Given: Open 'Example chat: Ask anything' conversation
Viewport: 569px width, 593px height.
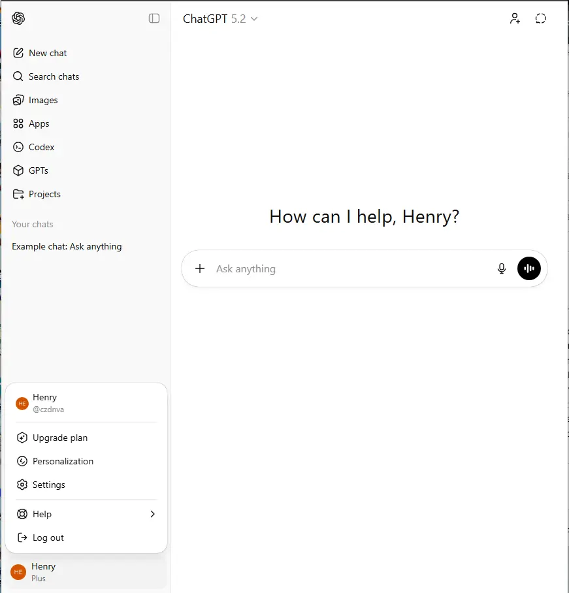Looking at the screenshot, I should [x=86, y=247].
